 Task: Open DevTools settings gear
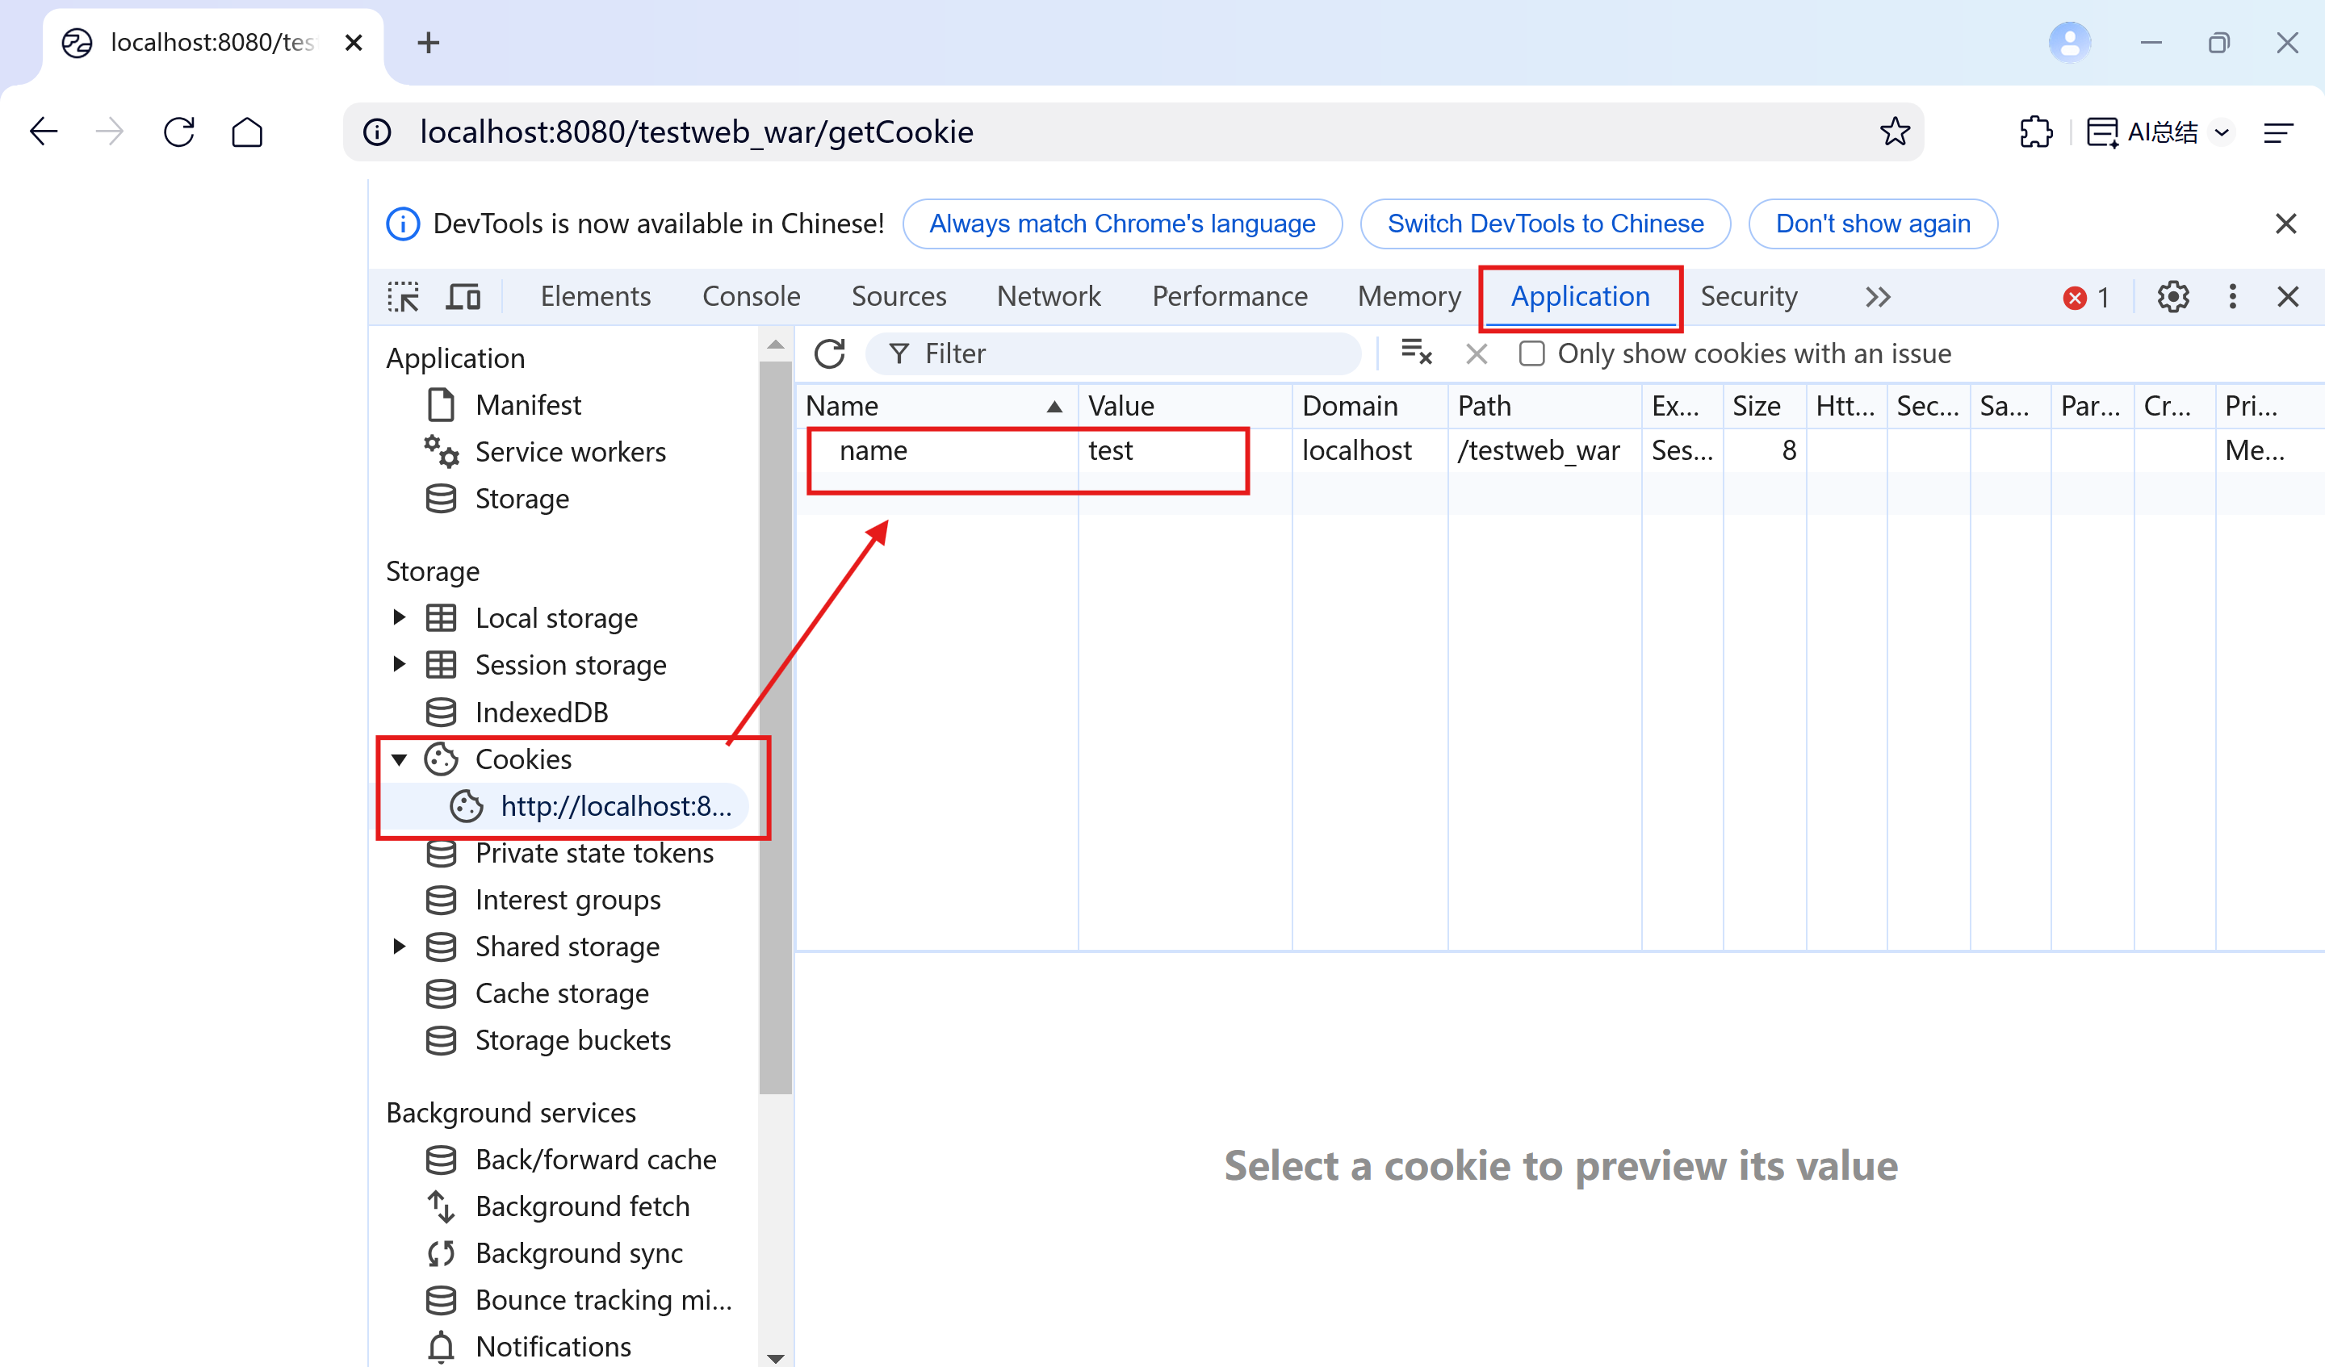[x=2172, y=297]
